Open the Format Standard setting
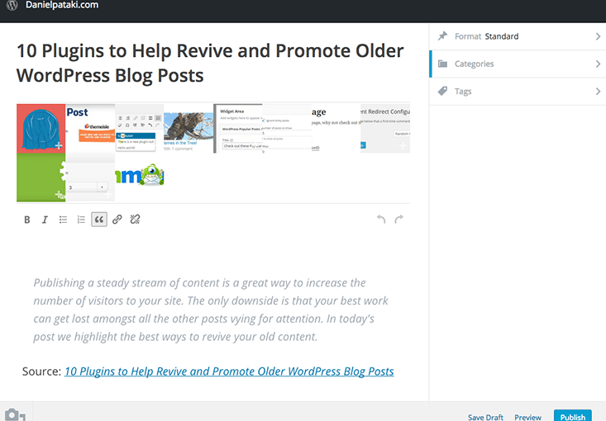 click(518, 36)
